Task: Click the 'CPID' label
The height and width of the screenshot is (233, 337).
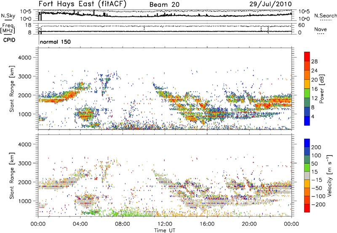Action: click(9, 40)
